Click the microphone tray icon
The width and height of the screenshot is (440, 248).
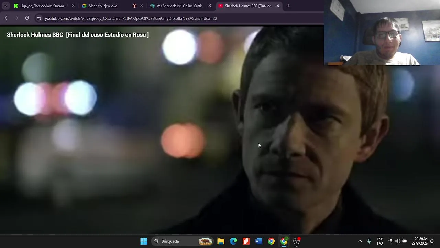tap(369, 241)
